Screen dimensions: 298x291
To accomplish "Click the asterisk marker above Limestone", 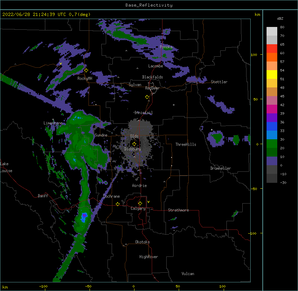I will click(x=53, y=120).
